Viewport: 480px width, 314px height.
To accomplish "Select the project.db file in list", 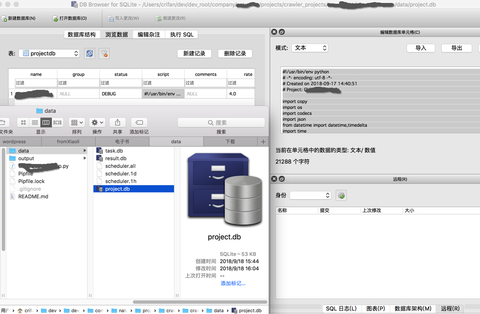I will [x=133, y=189].
